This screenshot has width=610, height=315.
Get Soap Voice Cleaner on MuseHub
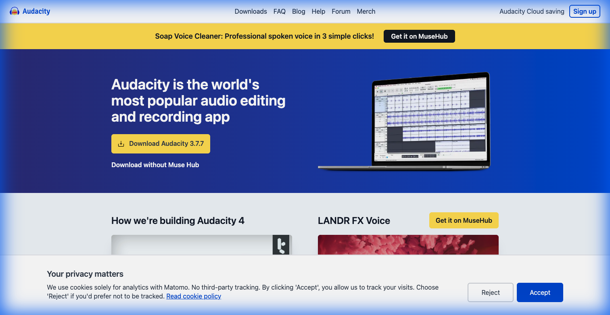(419, 36)
